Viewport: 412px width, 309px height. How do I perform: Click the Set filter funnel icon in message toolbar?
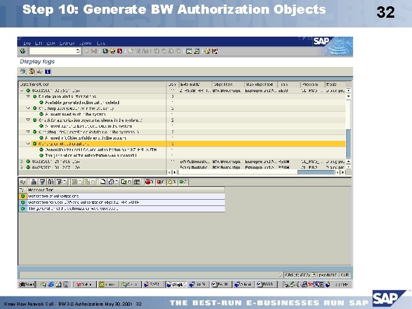pyautogui.click(x=60, y=182)
